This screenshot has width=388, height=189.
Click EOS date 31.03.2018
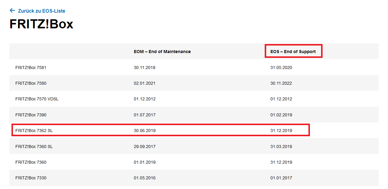click(281, 146)
